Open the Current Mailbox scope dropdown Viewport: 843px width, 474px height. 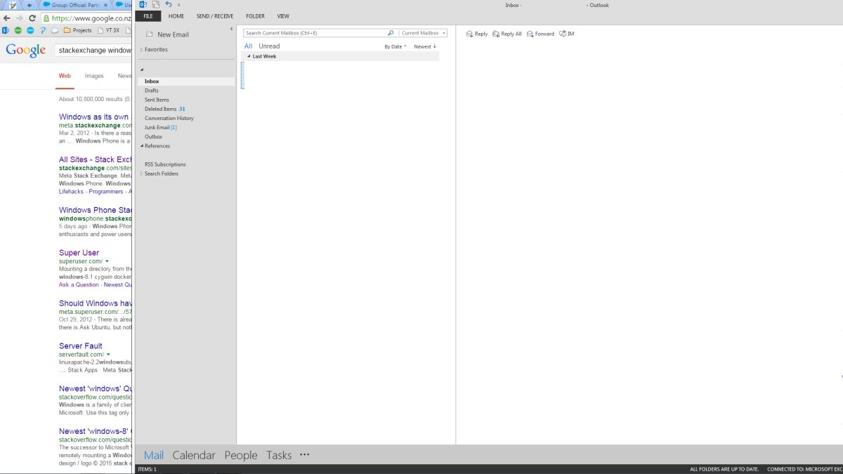pos(423,33)
